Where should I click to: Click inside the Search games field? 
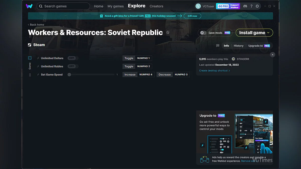tap(63, 6)
